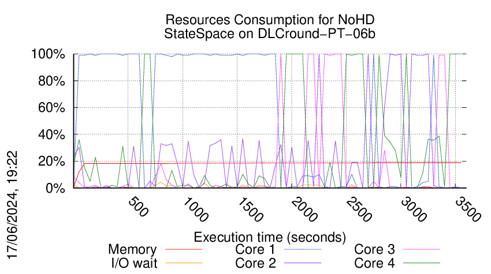This screenshot has height=274, width=491.
Task: Click the rotated date '17/06/2024, 19:22'
Action: (13, 205)
